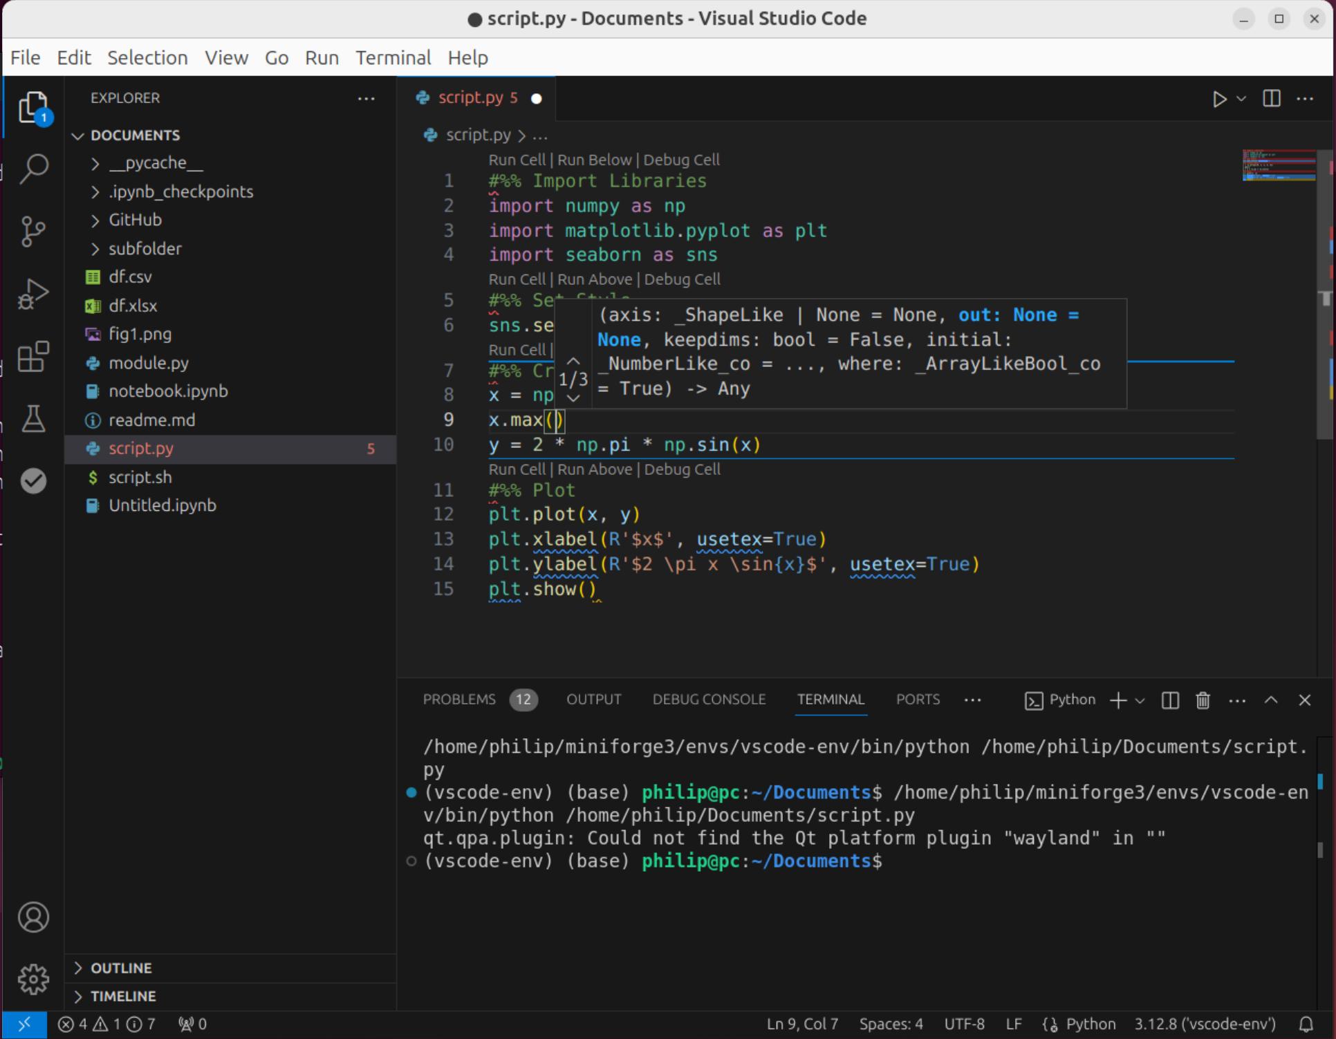Open the Extensions view
1336x1039 pixels.
(x=33, y=357)
